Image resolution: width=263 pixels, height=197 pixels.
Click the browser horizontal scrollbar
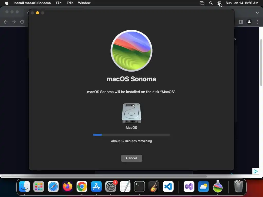[104, 176]
